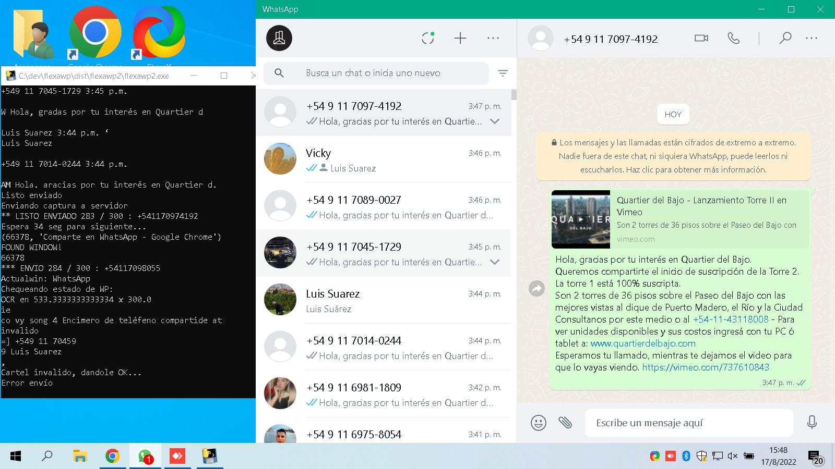Viewport: 835px width, 469px height.
Task: Open chat +54 9 11 7089-0027
Action: click(x=384, y=206)
